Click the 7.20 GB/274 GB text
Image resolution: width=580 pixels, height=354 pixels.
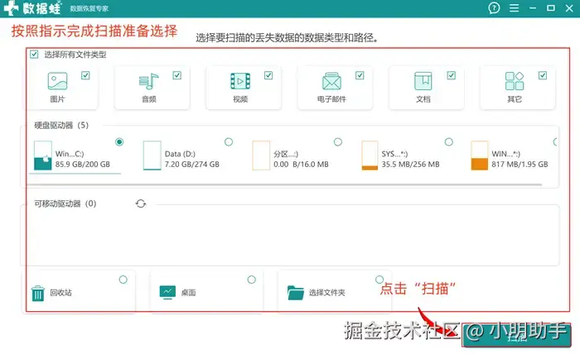pos(192,165)
